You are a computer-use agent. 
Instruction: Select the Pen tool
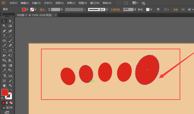coord(4,31)
